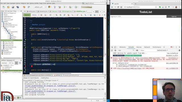The image size is (182, 102).
Task: Click the Vue devtools extension icon in Chrome
Action: point(169,7)
